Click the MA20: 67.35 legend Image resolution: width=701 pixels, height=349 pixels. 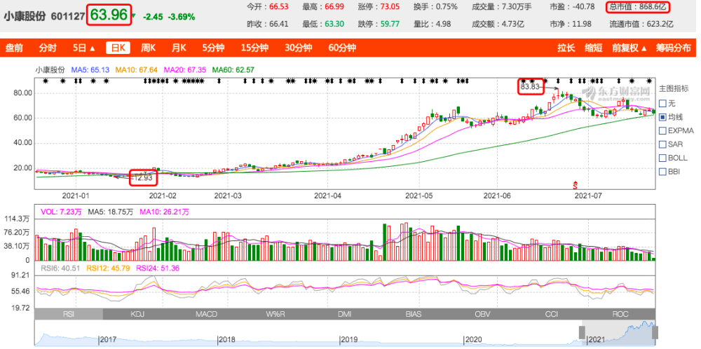point(185,69)
